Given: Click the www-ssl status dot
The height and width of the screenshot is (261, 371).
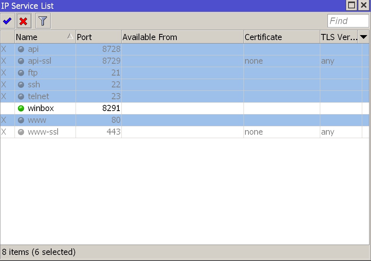Looking at the screenshot, I should (x=21, y=132).
